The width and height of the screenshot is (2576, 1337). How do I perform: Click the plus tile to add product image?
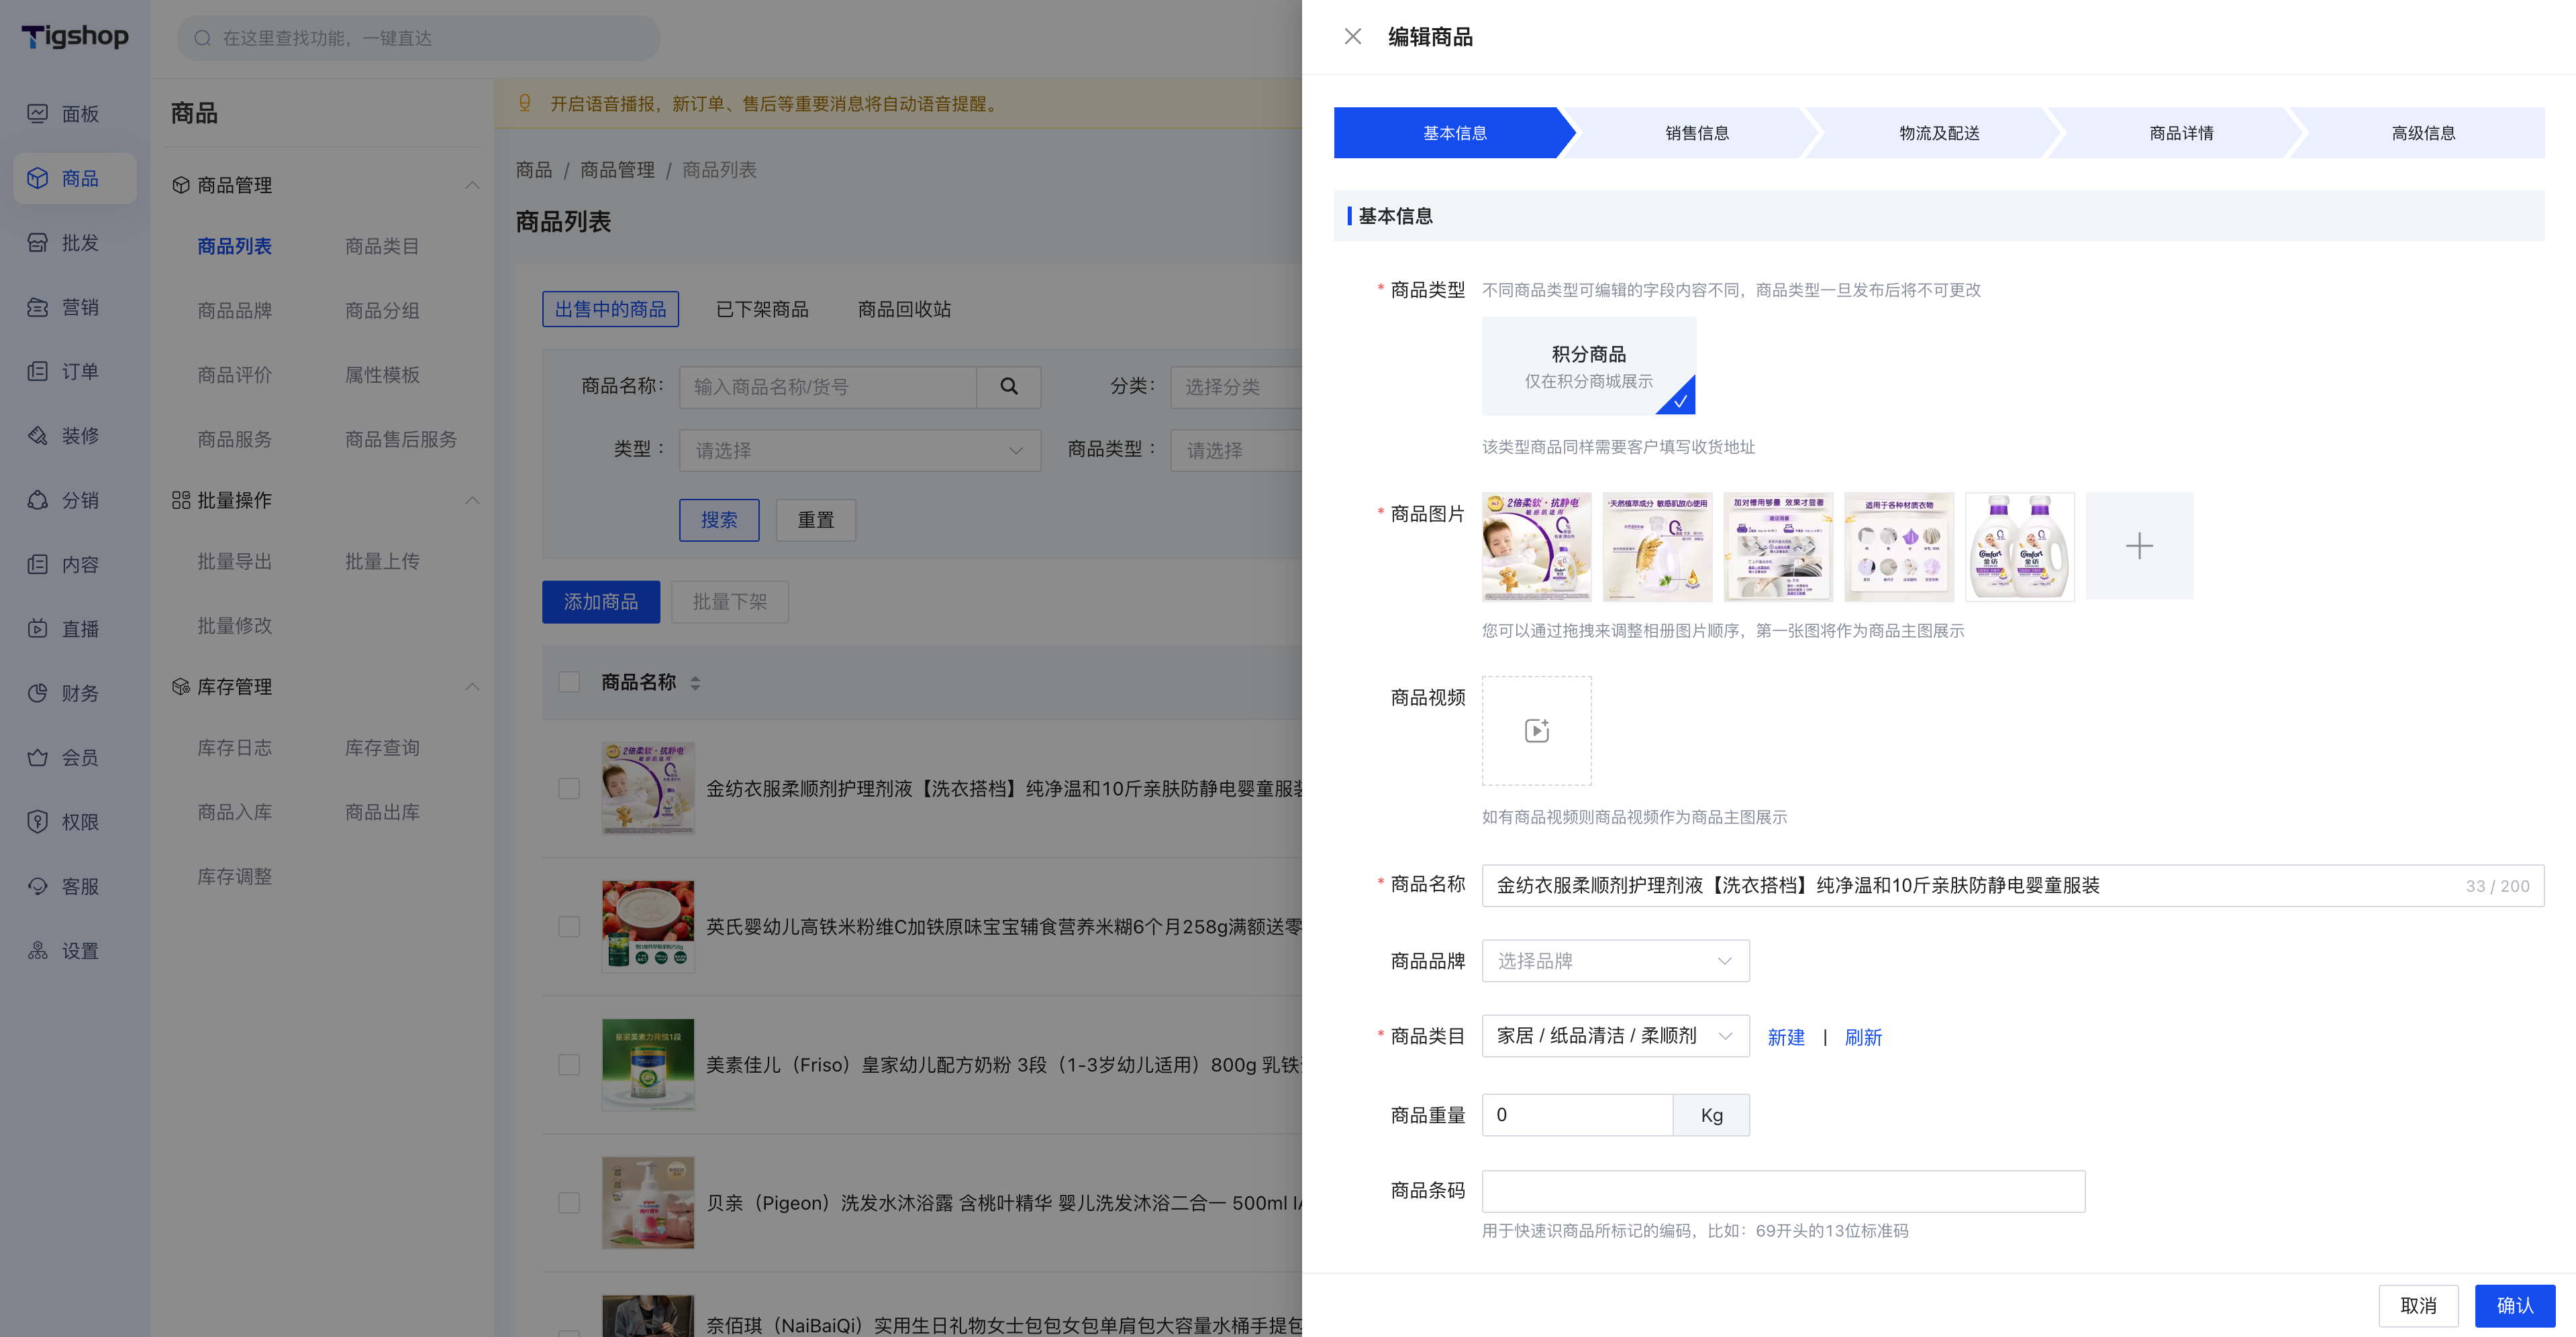click(2139, 546)
